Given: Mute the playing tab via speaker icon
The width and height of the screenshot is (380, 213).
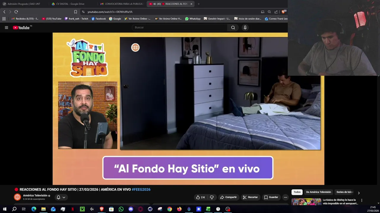Looking at the screenshot, I should coord(154,4).
